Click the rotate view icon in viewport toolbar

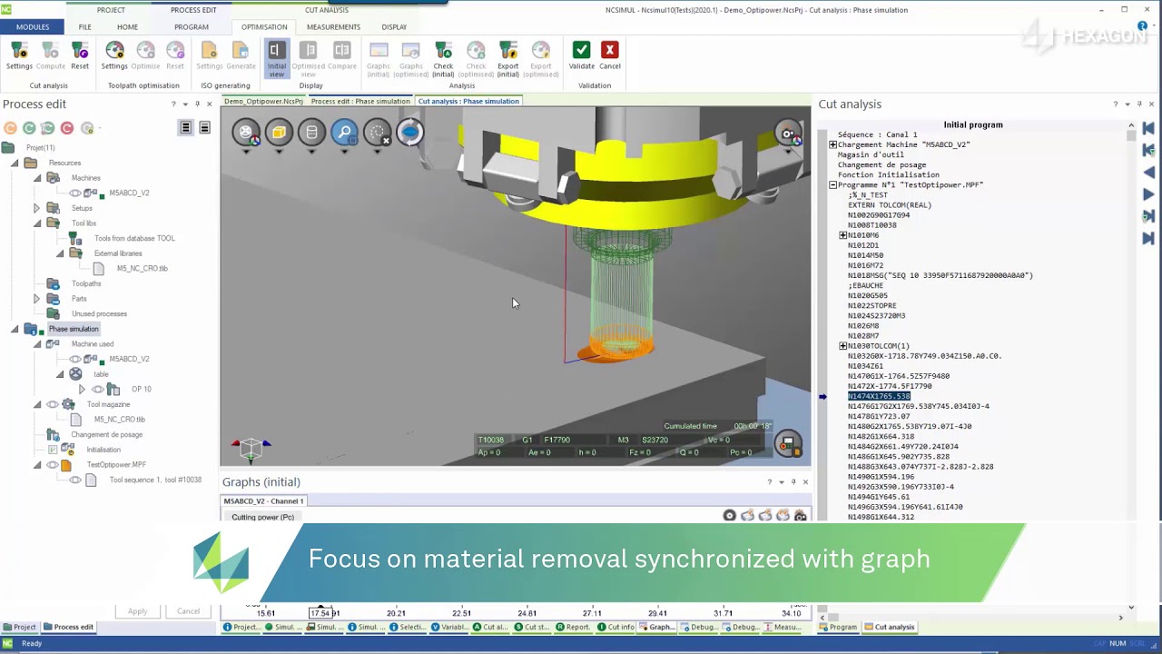click(409, 134)
